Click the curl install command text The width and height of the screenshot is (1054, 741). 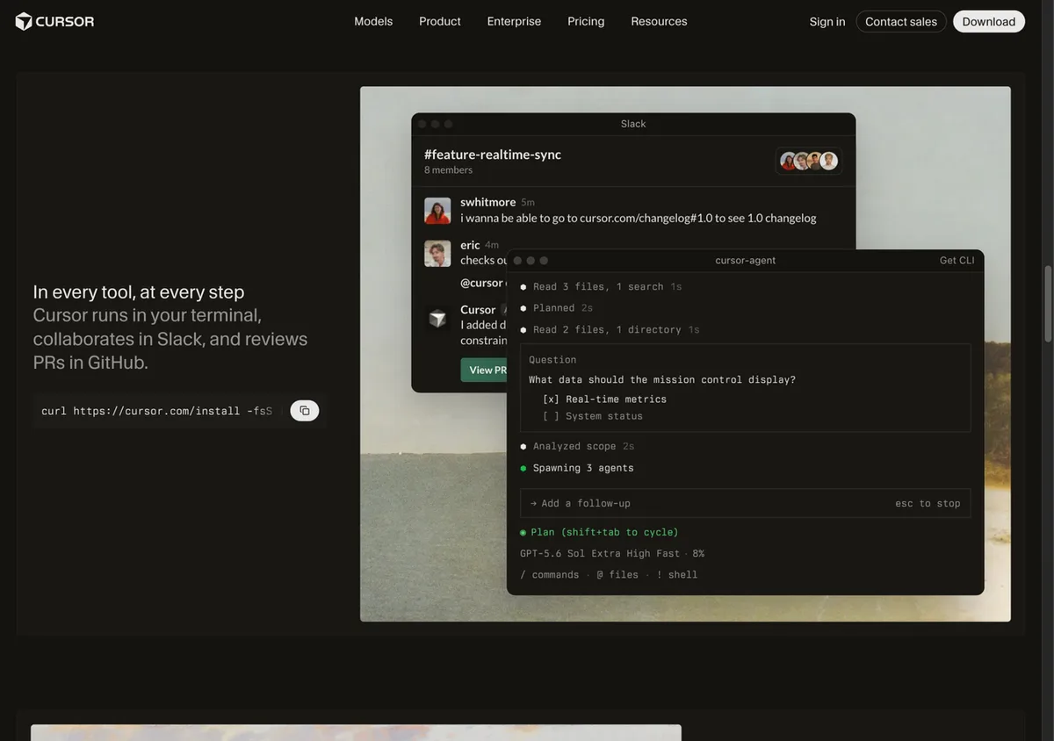pyautogui.click(x=156, y=411)
